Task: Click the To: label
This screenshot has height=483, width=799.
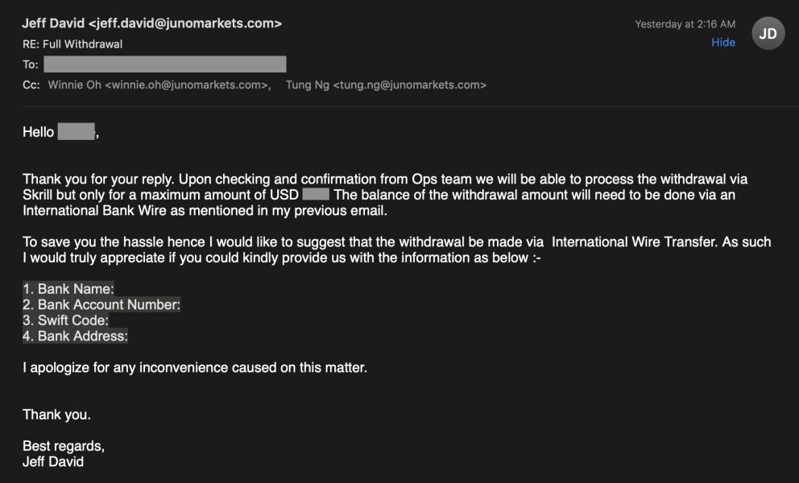Action: (31, 64)
